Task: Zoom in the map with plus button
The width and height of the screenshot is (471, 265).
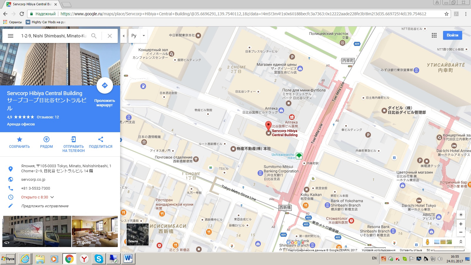Action: click(x=461, y=224)
